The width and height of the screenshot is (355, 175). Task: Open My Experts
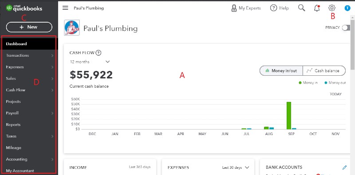coord(246,8)
